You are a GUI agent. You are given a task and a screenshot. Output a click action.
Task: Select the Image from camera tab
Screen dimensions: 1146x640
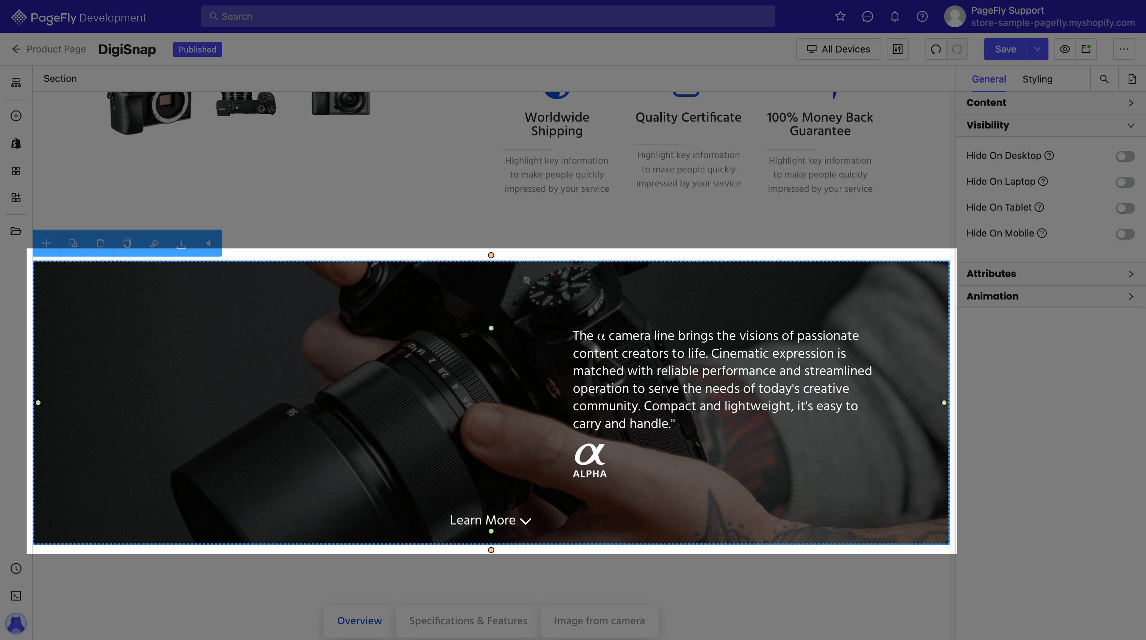599,621
